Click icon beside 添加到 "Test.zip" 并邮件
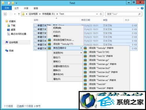The height and width of the screenshot is (110, 146). (85, 48)
